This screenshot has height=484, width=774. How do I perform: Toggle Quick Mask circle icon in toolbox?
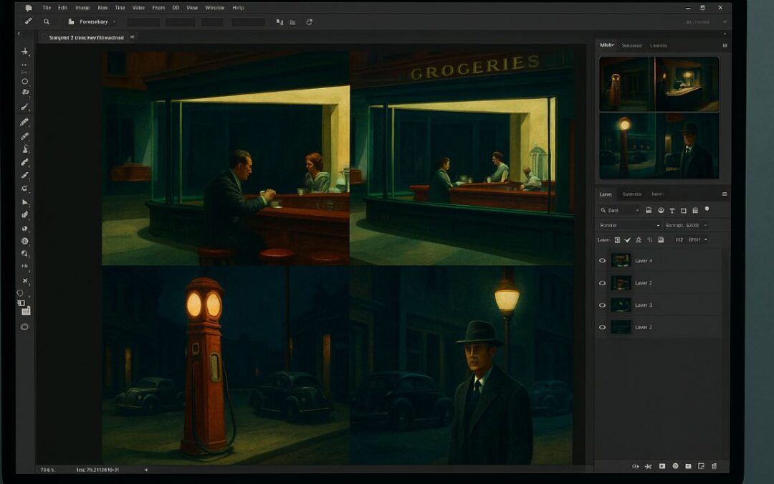20,293
